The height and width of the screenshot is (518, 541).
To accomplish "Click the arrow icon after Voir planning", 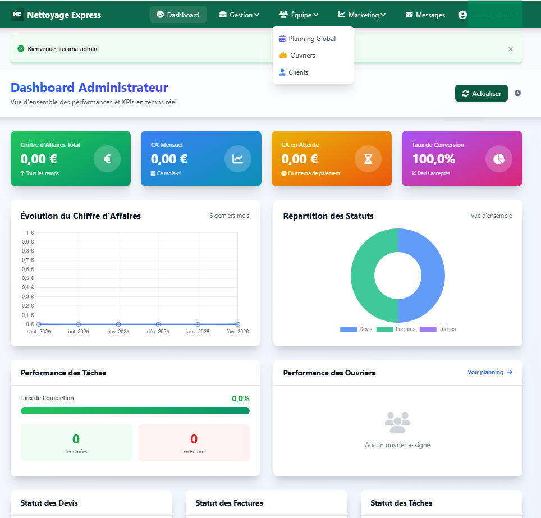I will pyautogui.click(x=510, y=372).
